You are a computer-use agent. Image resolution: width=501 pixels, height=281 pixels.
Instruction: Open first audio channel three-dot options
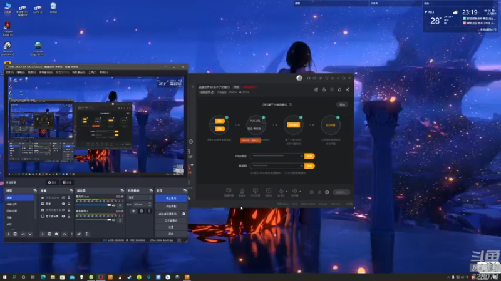click(120, 205)
